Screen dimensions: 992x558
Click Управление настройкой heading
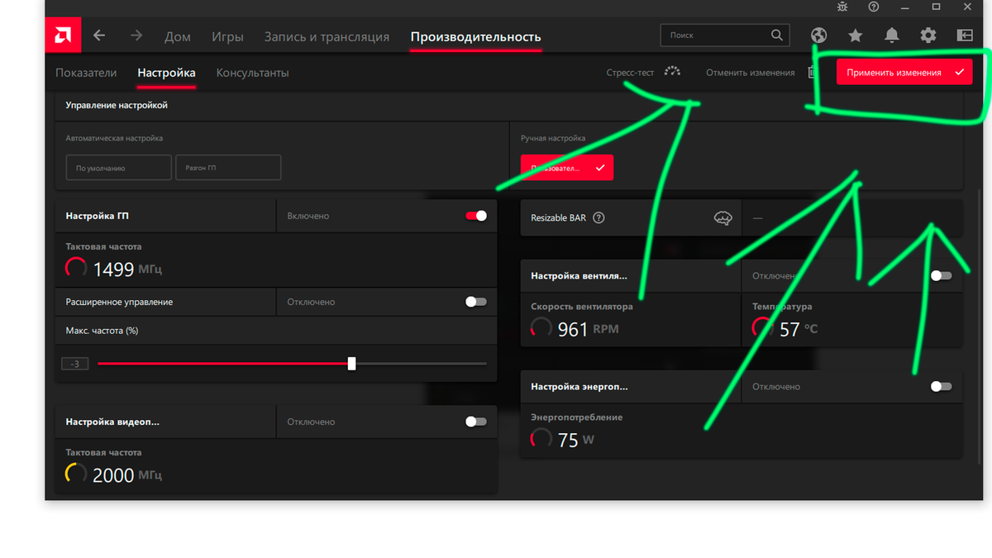point(117,106)
